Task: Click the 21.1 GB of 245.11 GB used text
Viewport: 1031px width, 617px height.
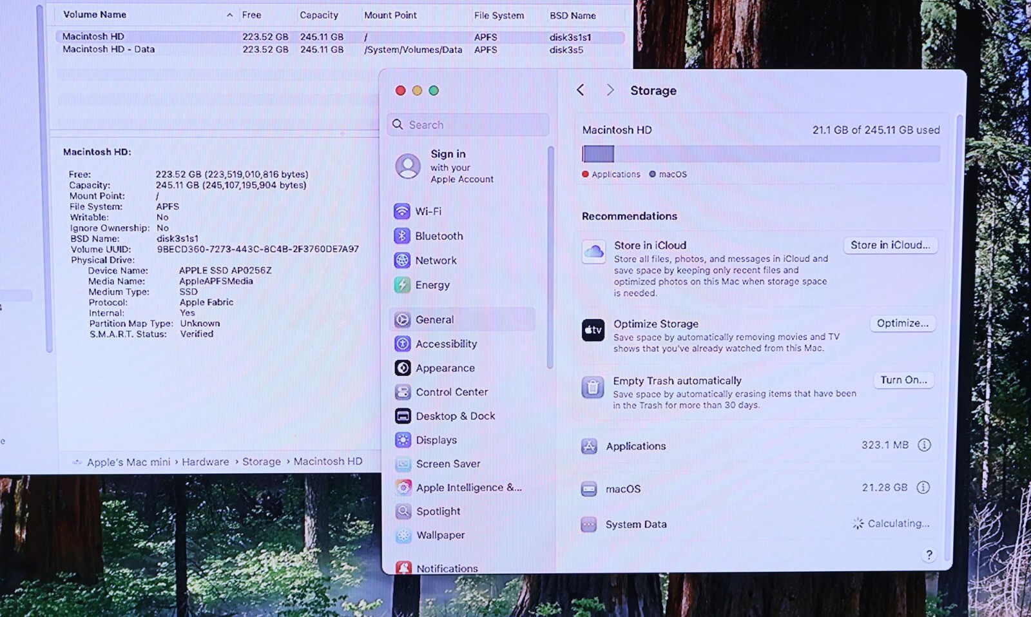Action: [x=876, y=130]
